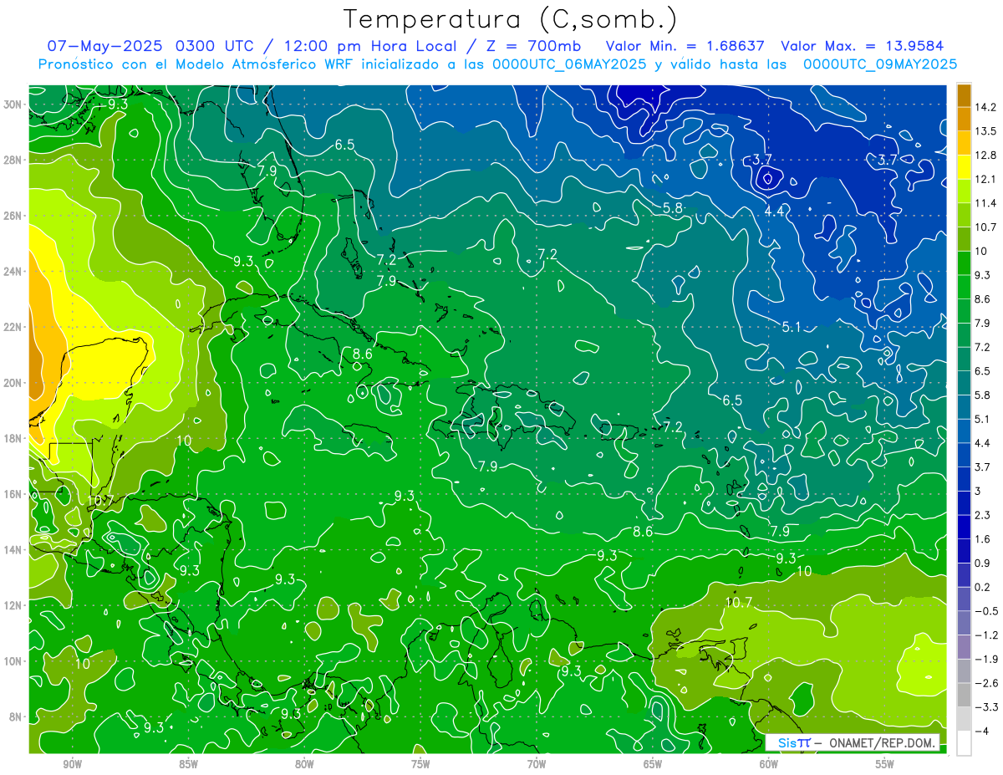1003x775 pixels.
Task: Click the '55W' longitude axis label
Action: (x=885, y=765)
